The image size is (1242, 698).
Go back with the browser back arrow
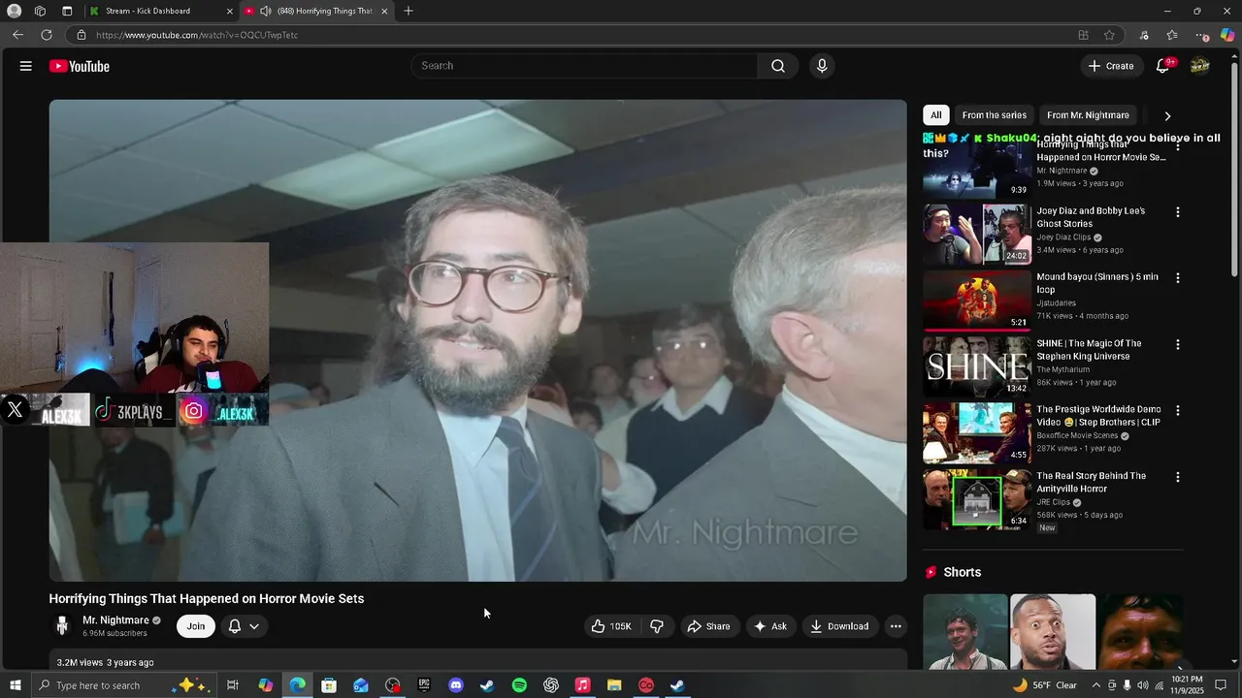(x=17, y=35)
